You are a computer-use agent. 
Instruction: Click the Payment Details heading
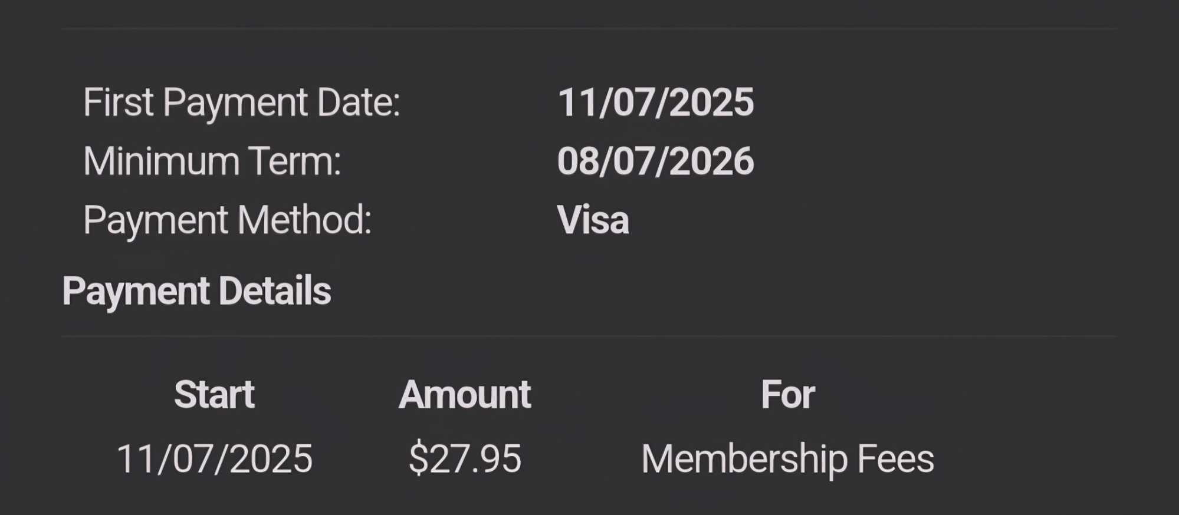(x=196, y=292)
